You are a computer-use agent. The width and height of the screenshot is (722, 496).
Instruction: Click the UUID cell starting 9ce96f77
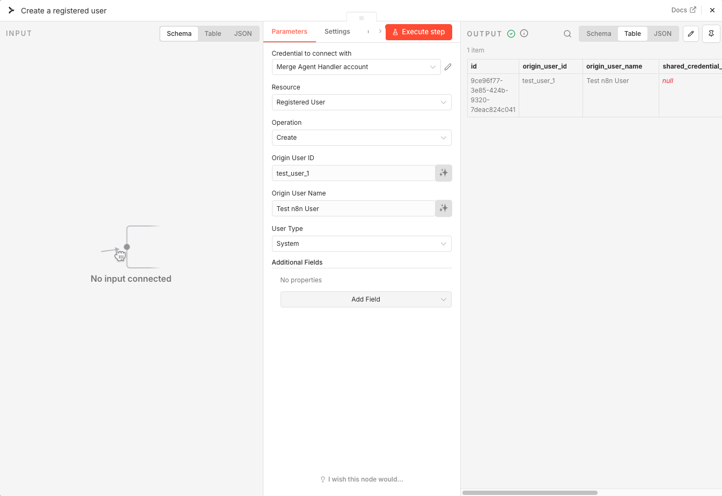(x=493, y=95)
